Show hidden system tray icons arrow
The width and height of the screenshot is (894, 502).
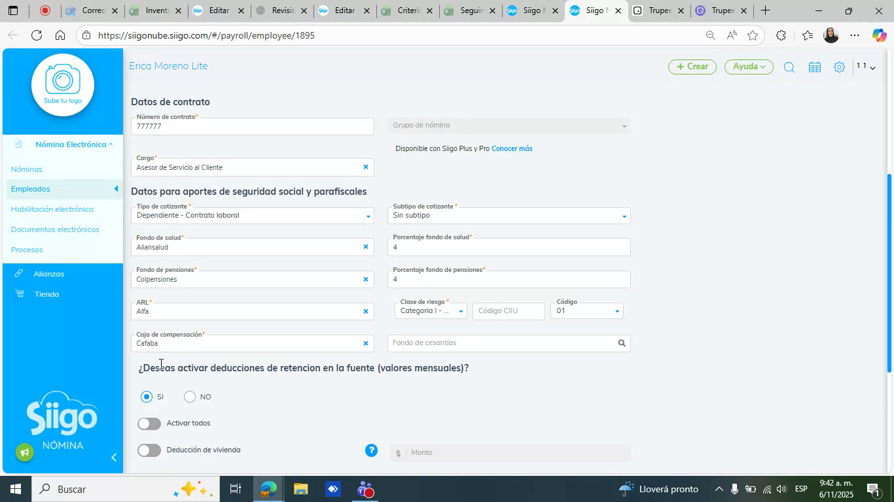(719, 489)
